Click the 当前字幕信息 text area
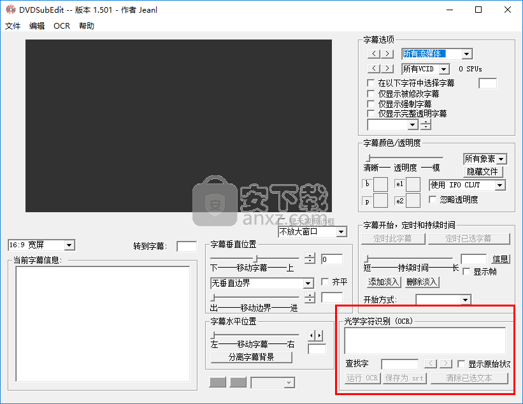The height and width of the screenshot is (404, 523). coord(103,324)
